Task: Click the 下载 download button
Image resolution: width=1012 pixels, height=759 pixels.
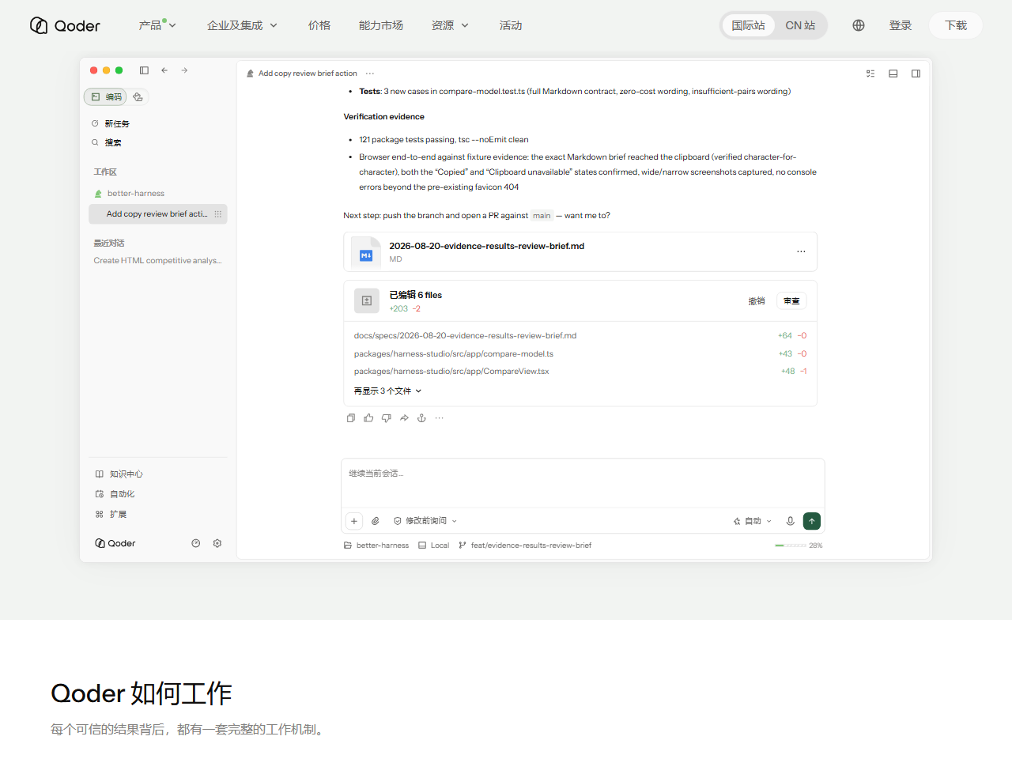Action: pyautogui.click(x=956, y=25)
